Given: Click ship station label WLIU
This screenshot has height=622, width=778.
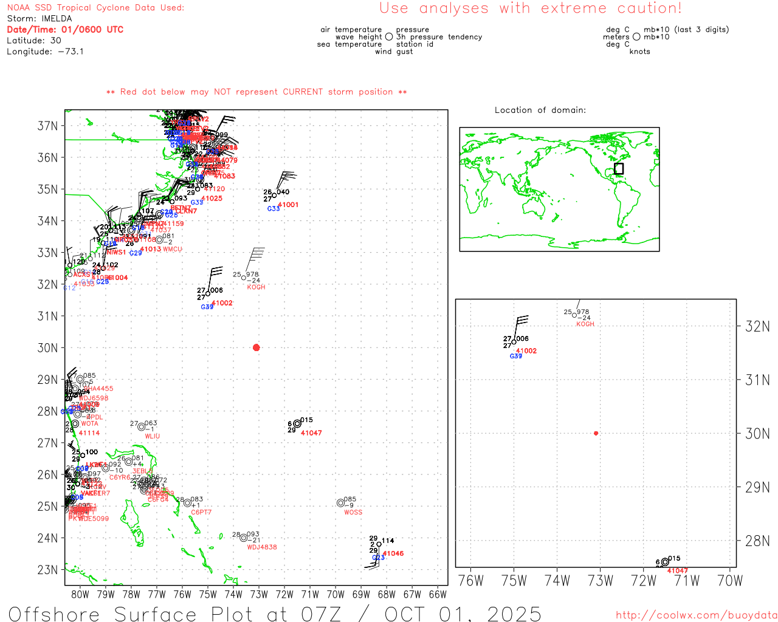Looking at the screenshot, I should click(x=152, y=437).
